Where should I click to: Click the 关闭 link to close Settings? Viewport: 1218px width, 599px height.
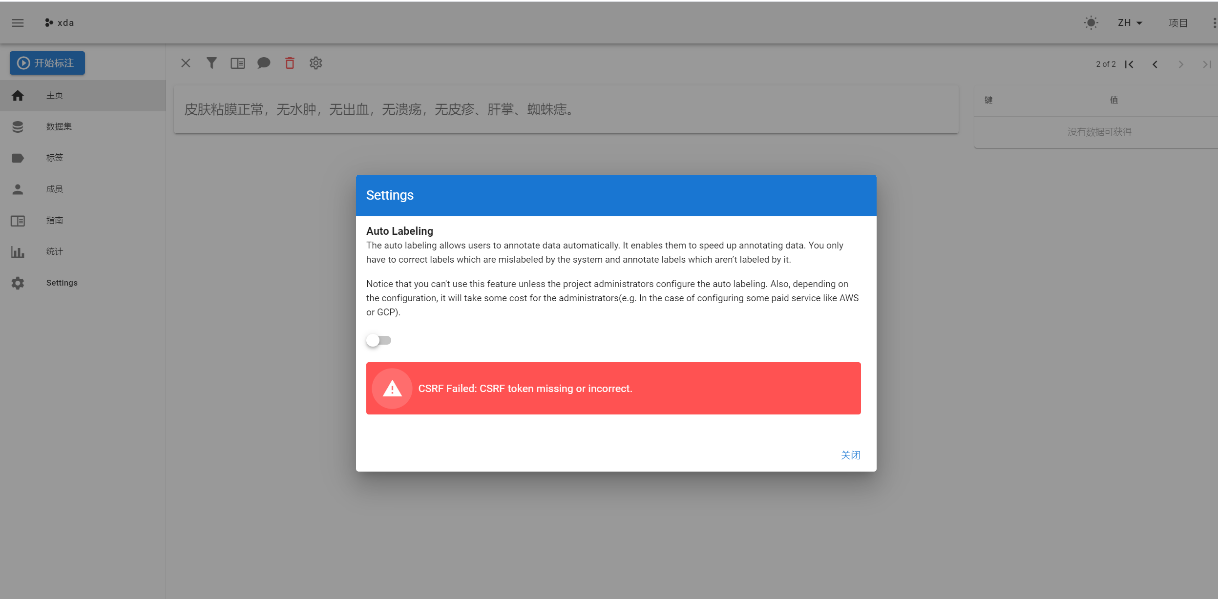tap(850, 454)
